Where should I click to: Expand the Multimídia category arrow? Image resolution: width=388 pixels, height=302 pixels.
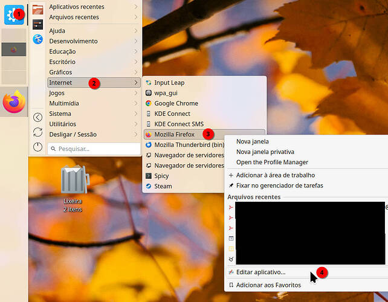(136, 103)
